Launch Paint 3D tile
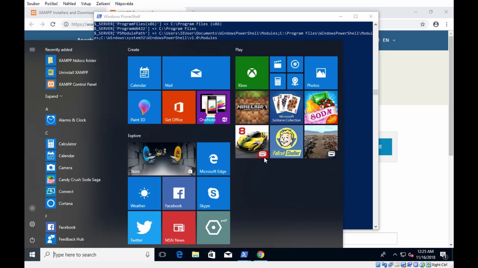The image size is (478, 268). (x=144, y=107)
